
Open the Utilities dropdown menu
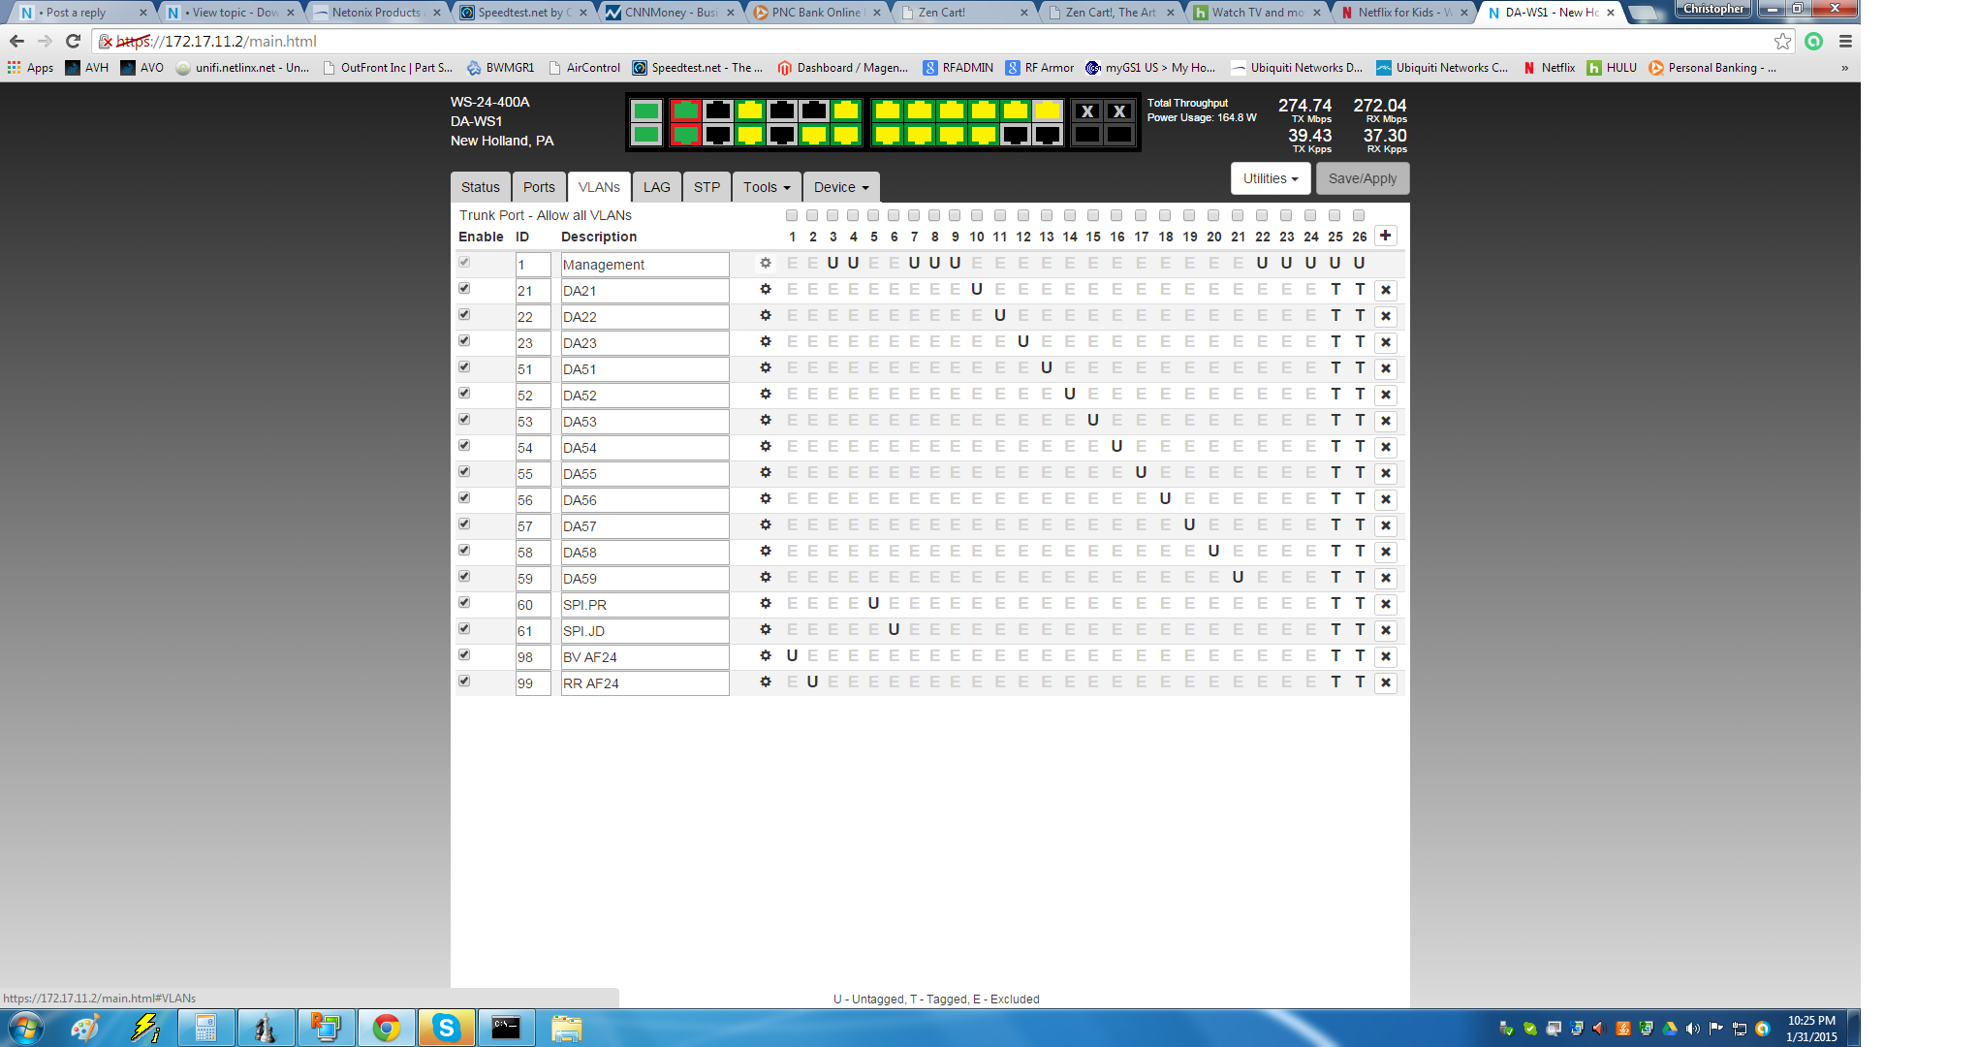coord(1269,178)
